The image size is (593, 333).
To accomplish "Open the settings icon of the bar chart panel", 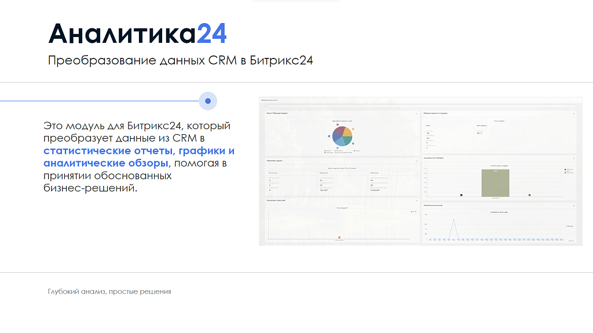I will [x=573, y=158].
